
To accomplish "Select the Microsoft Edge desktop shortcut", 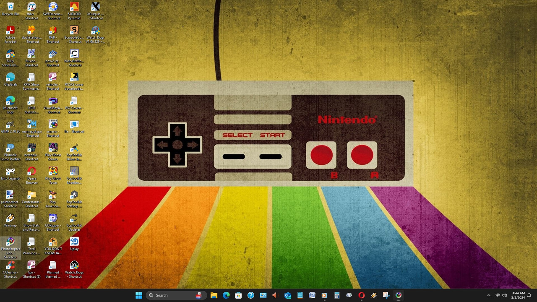I will point(10,105).
